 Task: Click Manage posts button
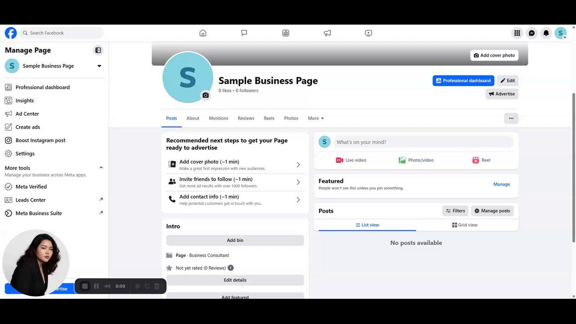click(x=492, y=211)
